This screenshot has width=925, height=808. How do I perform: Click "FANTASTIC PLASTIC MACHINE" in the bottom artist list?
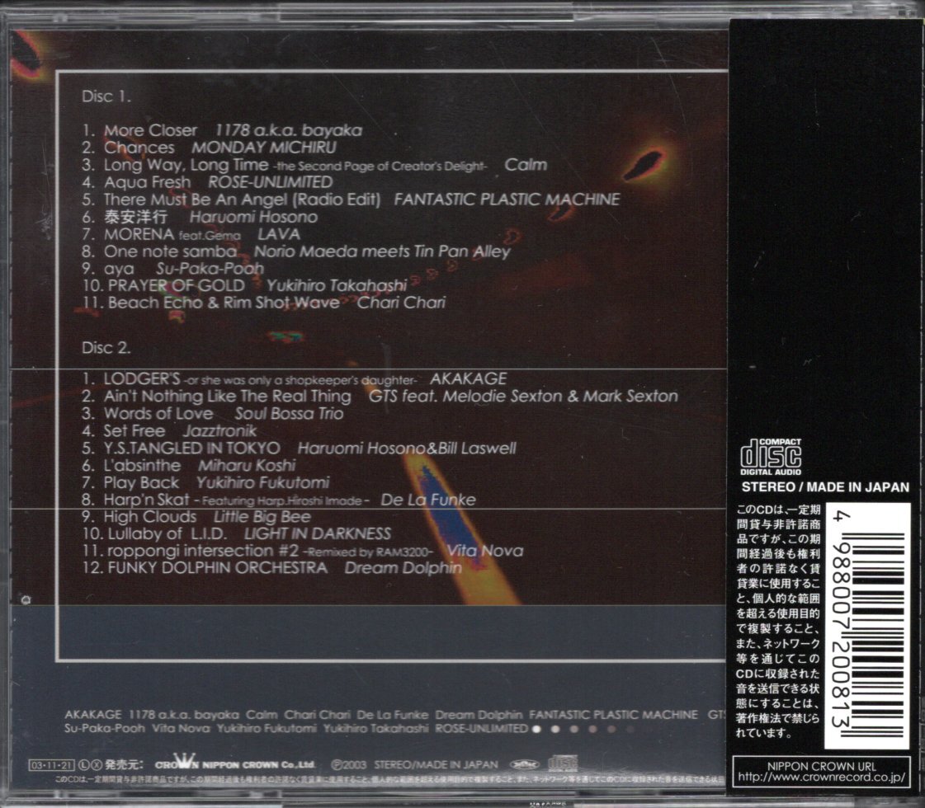click(x=613, y=714)
